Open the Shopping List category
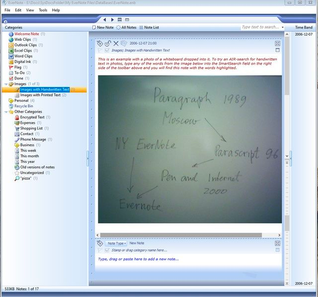 click(x=31, y=128)
